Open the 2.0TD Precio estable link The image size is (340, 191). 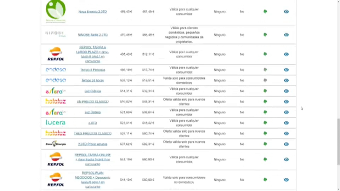pos(92,144)
